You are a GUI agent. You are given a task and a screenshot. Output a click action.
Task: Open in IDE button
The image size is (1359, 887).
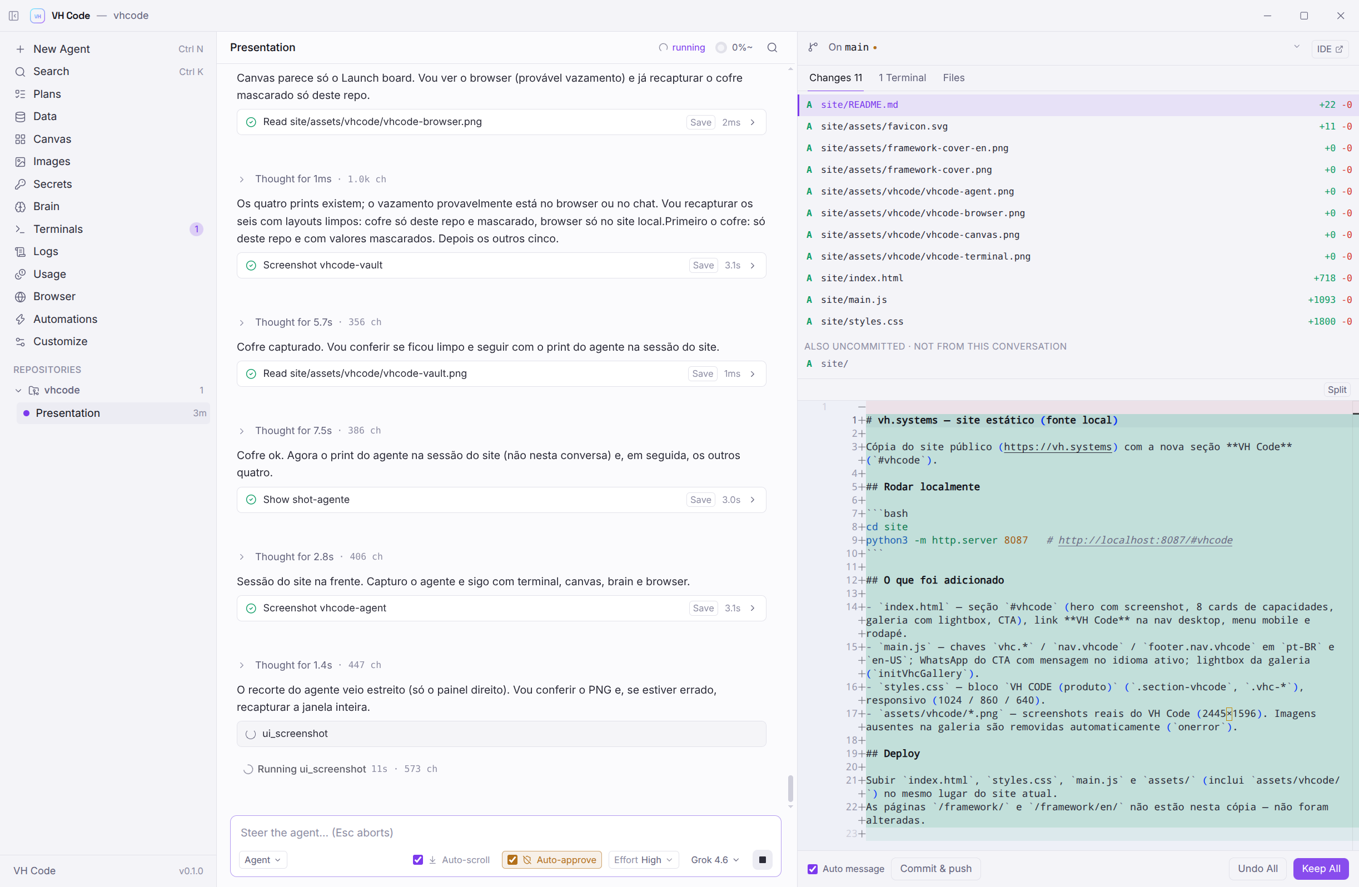(1330, 49)
